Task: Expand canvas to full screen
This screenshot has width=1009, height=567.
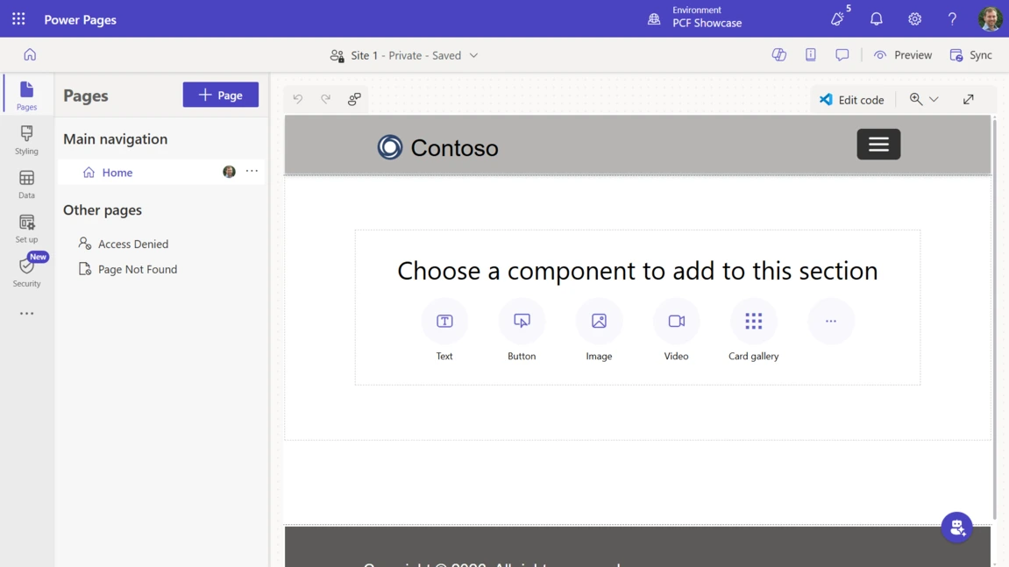Action: click(969, 99)
